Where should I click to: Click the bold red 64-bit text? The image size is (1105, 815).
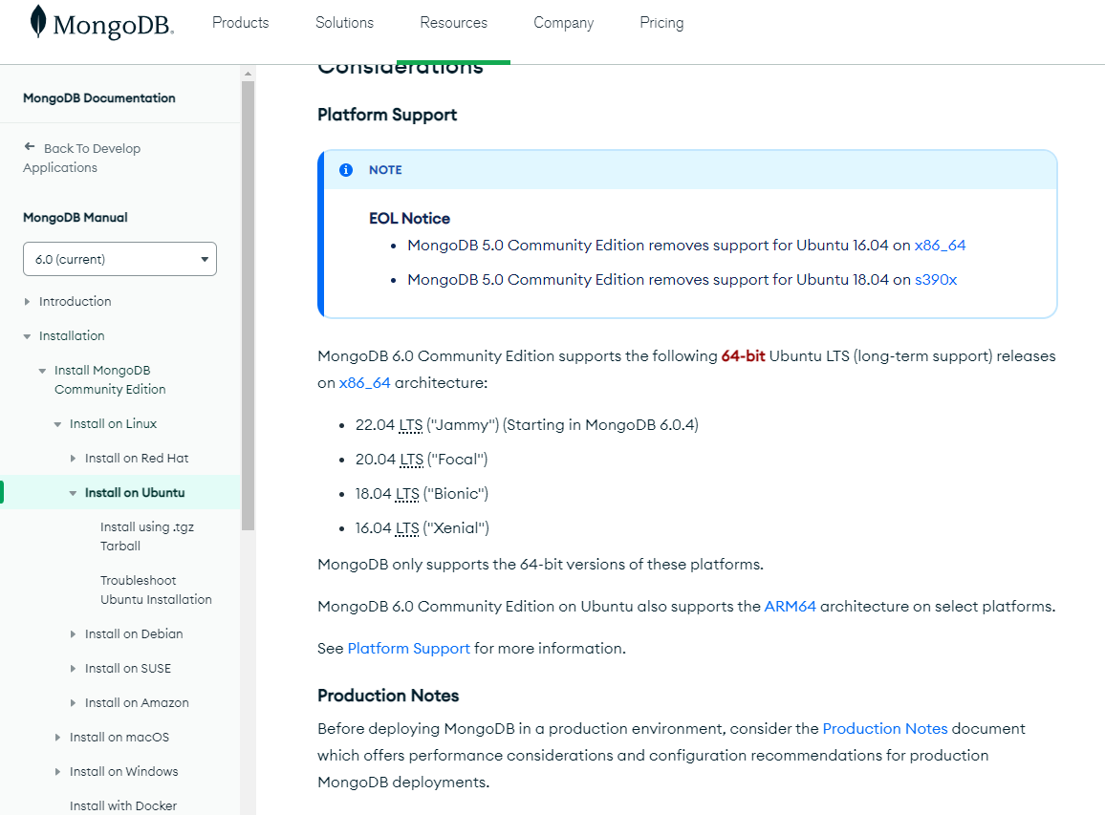tap(743, 356)
